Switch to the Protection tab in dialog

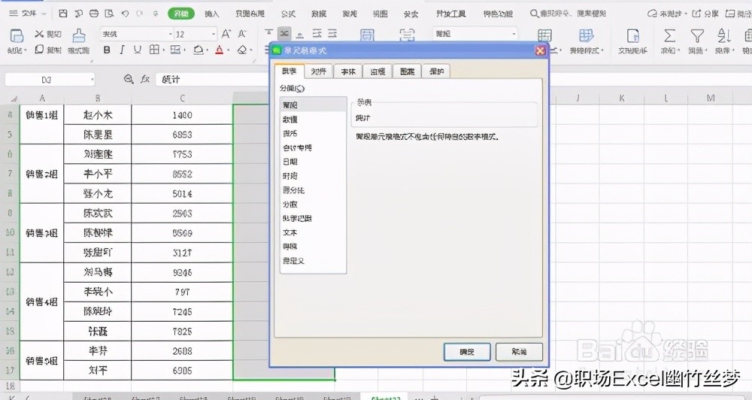[x=436, y=71]
